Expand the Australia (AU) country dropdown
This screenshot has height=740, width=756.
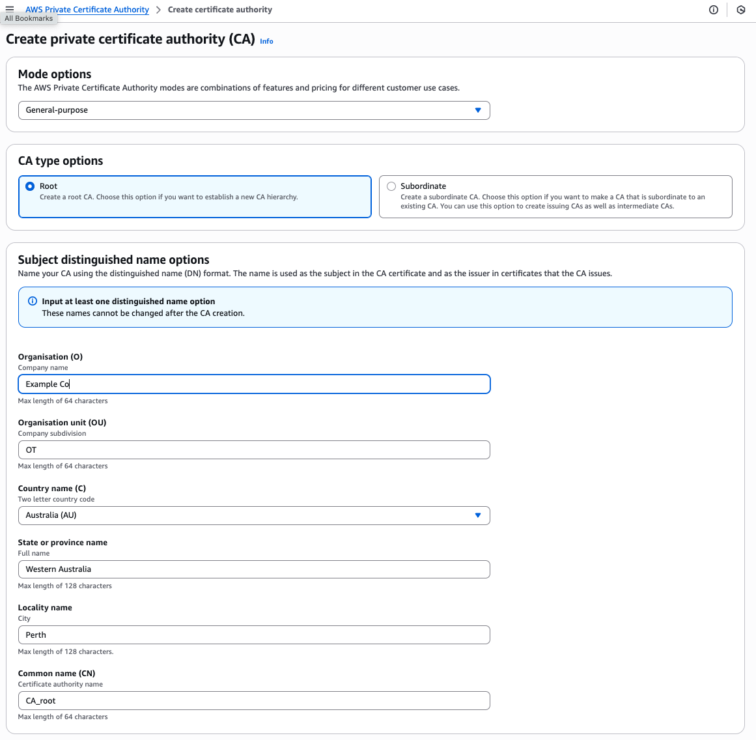(x=254, y=515)
